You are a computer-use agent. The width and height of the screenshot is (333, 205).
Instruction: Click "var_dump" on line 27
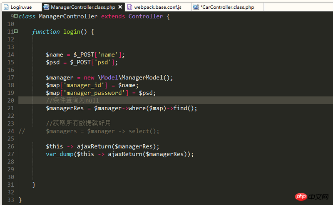[60, 154]
